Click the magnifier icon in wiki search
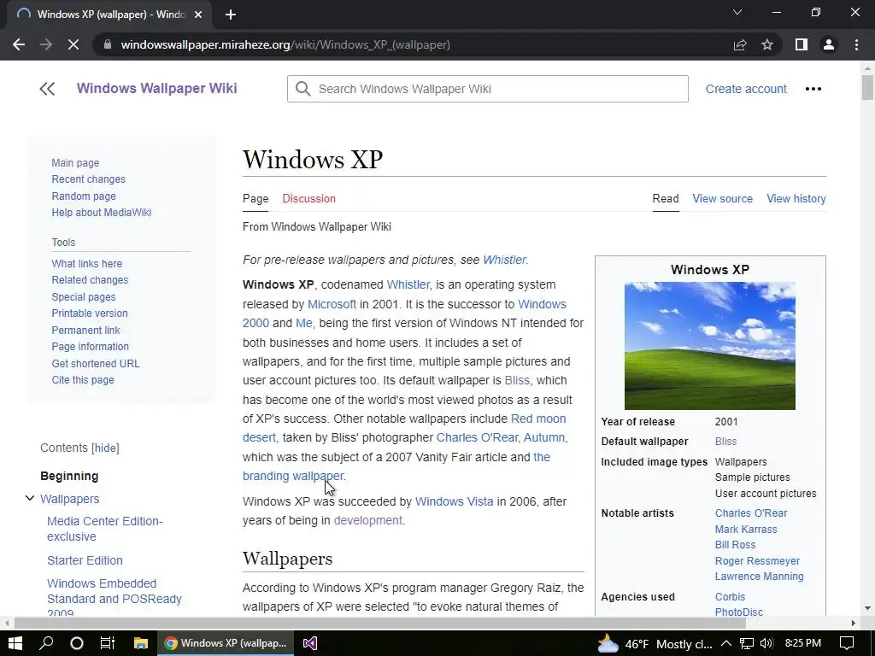Screen dimensions: 875x656 (x=303, y=89)
